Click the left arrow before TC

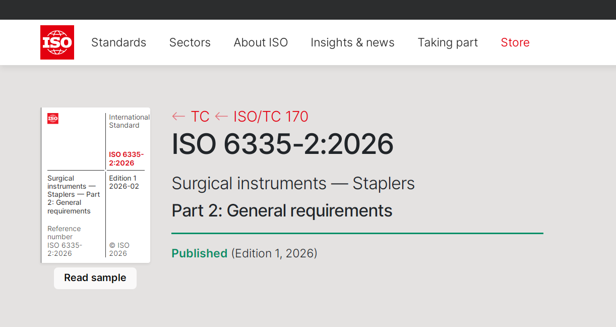tap(178, 117)
